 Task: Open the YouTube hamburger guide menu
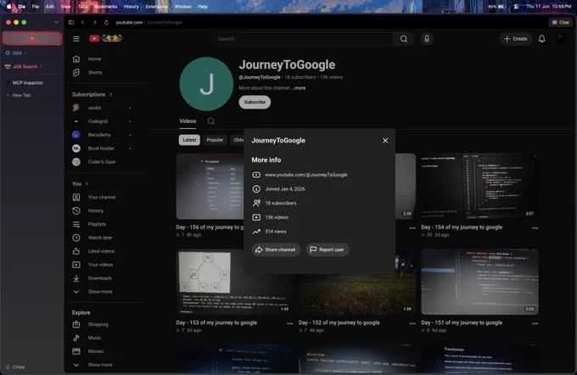76,39
